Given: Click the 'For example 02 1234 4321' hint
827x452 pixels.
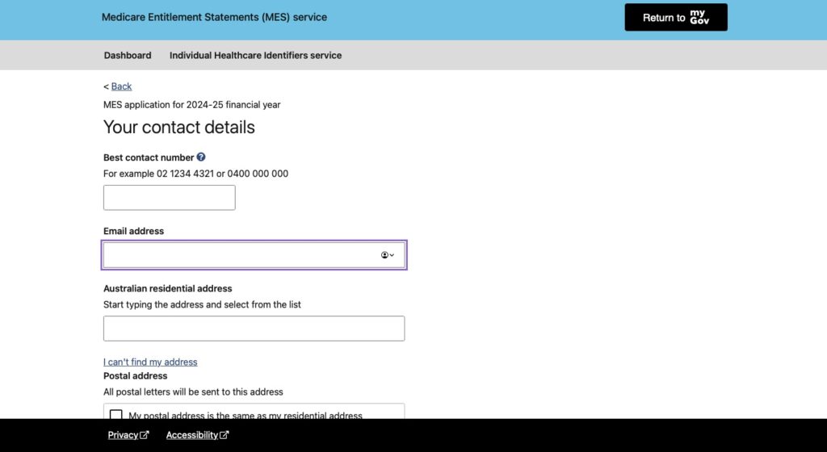Looking at the screenshot, I should (x=195, y=174).
